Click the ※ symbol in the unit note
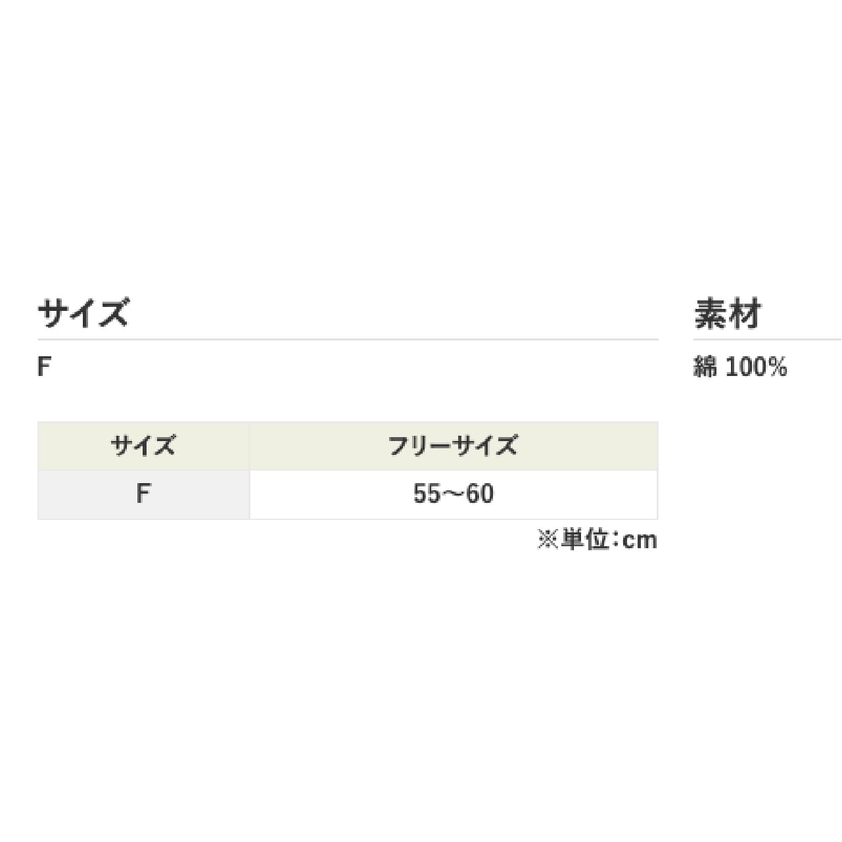842x842 pixels. (548, 540)
